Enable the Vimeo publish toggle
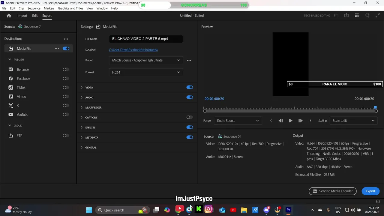384x216 pixels. (66, 97)
